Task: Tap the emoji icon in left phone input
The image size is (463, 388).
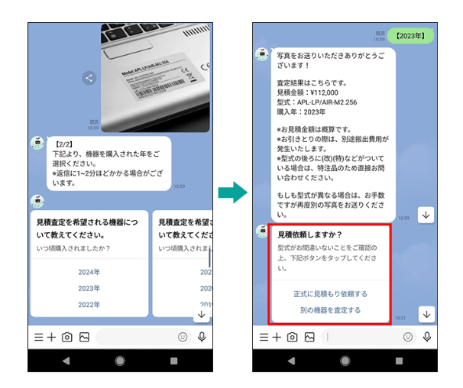Action: click(x=183, y=337)
